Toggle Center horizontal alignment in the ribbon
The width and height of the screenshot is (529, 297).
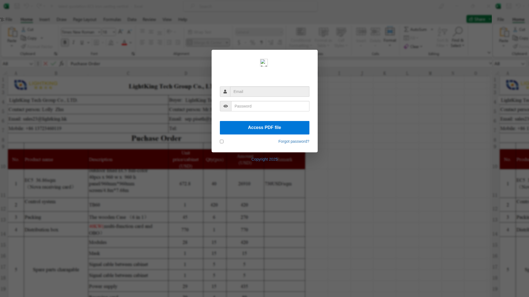(x=151, y=43)
